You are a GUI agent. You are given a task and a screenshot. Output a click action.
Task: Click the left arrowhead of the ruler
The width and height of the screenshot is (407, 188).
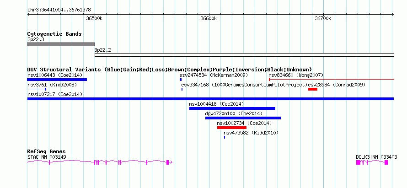[x=28, y=15]
